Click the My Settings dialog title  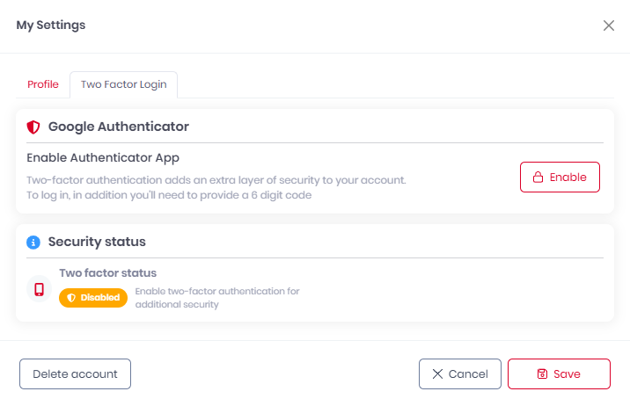pos(51,25)
